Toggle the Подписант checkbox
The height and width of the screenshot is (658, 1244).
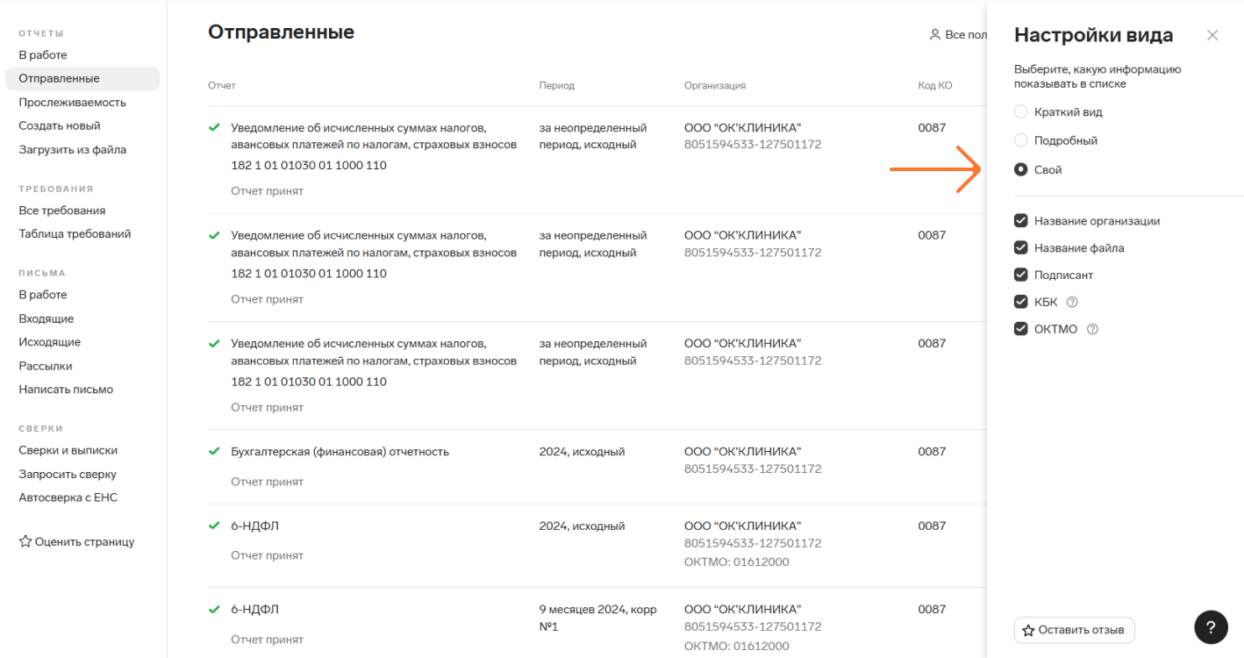(1020, 275)
